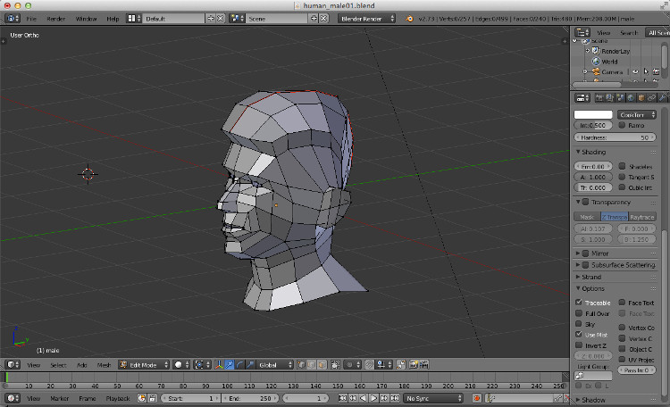Select the translate manipulator arrow icon
Image resolution: width=670 pixels, height=407 pixels.
pyautogui.click(x=230, y=364)
